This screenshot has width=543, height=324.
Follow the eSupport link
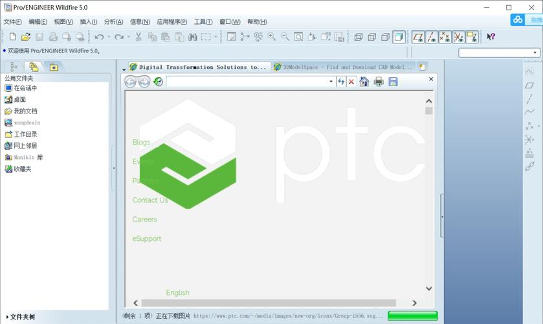[147, 238]
